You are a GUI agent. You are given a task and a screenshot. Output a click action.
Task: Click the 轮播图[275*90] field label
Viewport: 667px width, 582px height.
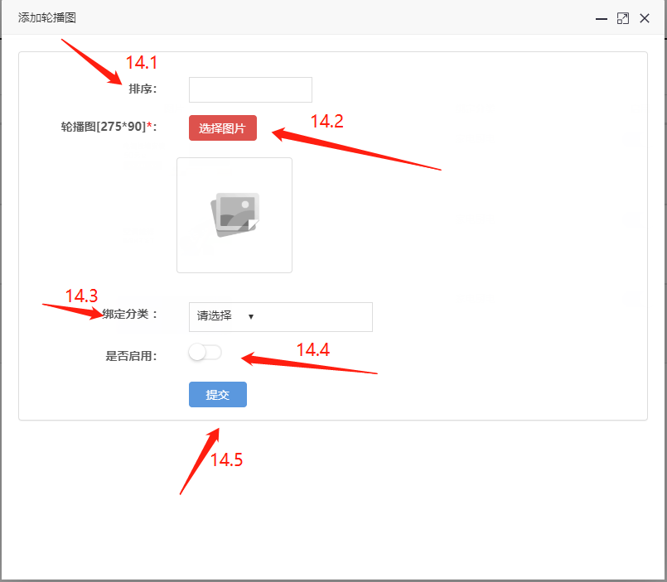point(108,127)
